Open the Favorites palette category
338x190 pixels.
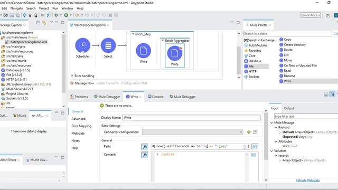[252, 51]
